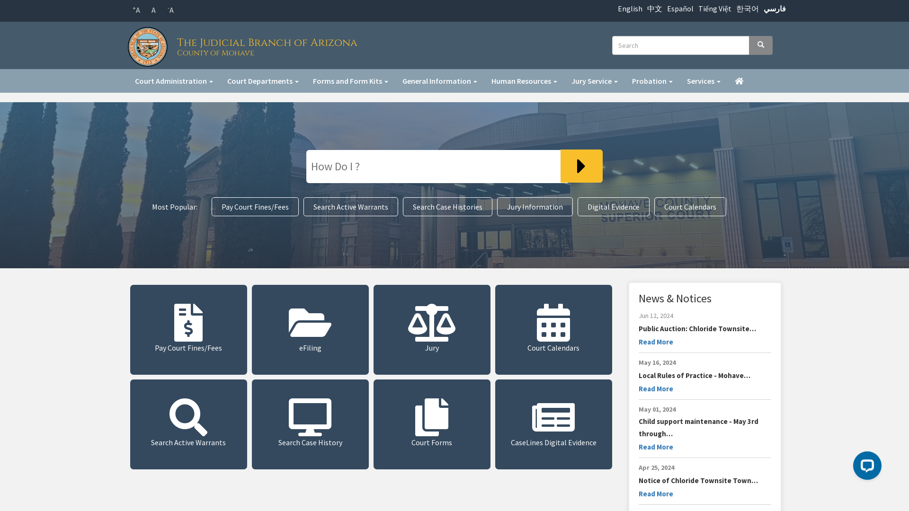This screenshot has width=909, height=511.
Task: Click the magnifier search button in header
Action: (760, 45)
